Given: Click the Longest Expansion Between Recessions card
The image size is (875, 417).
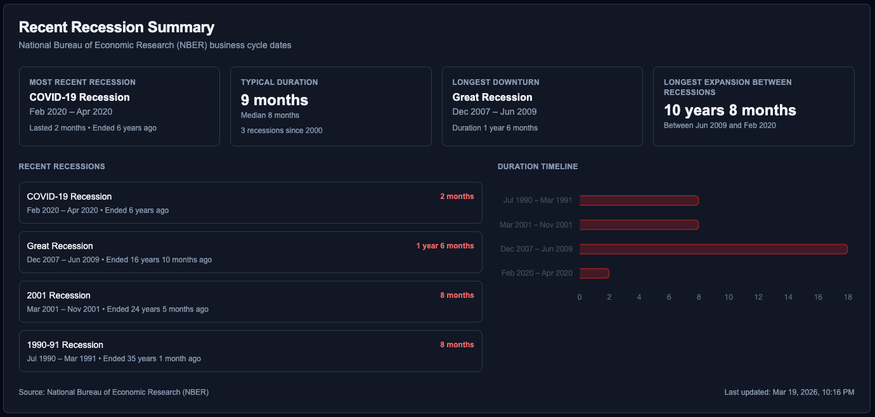Looking at the screenshot, I should (x=753, y=106).
